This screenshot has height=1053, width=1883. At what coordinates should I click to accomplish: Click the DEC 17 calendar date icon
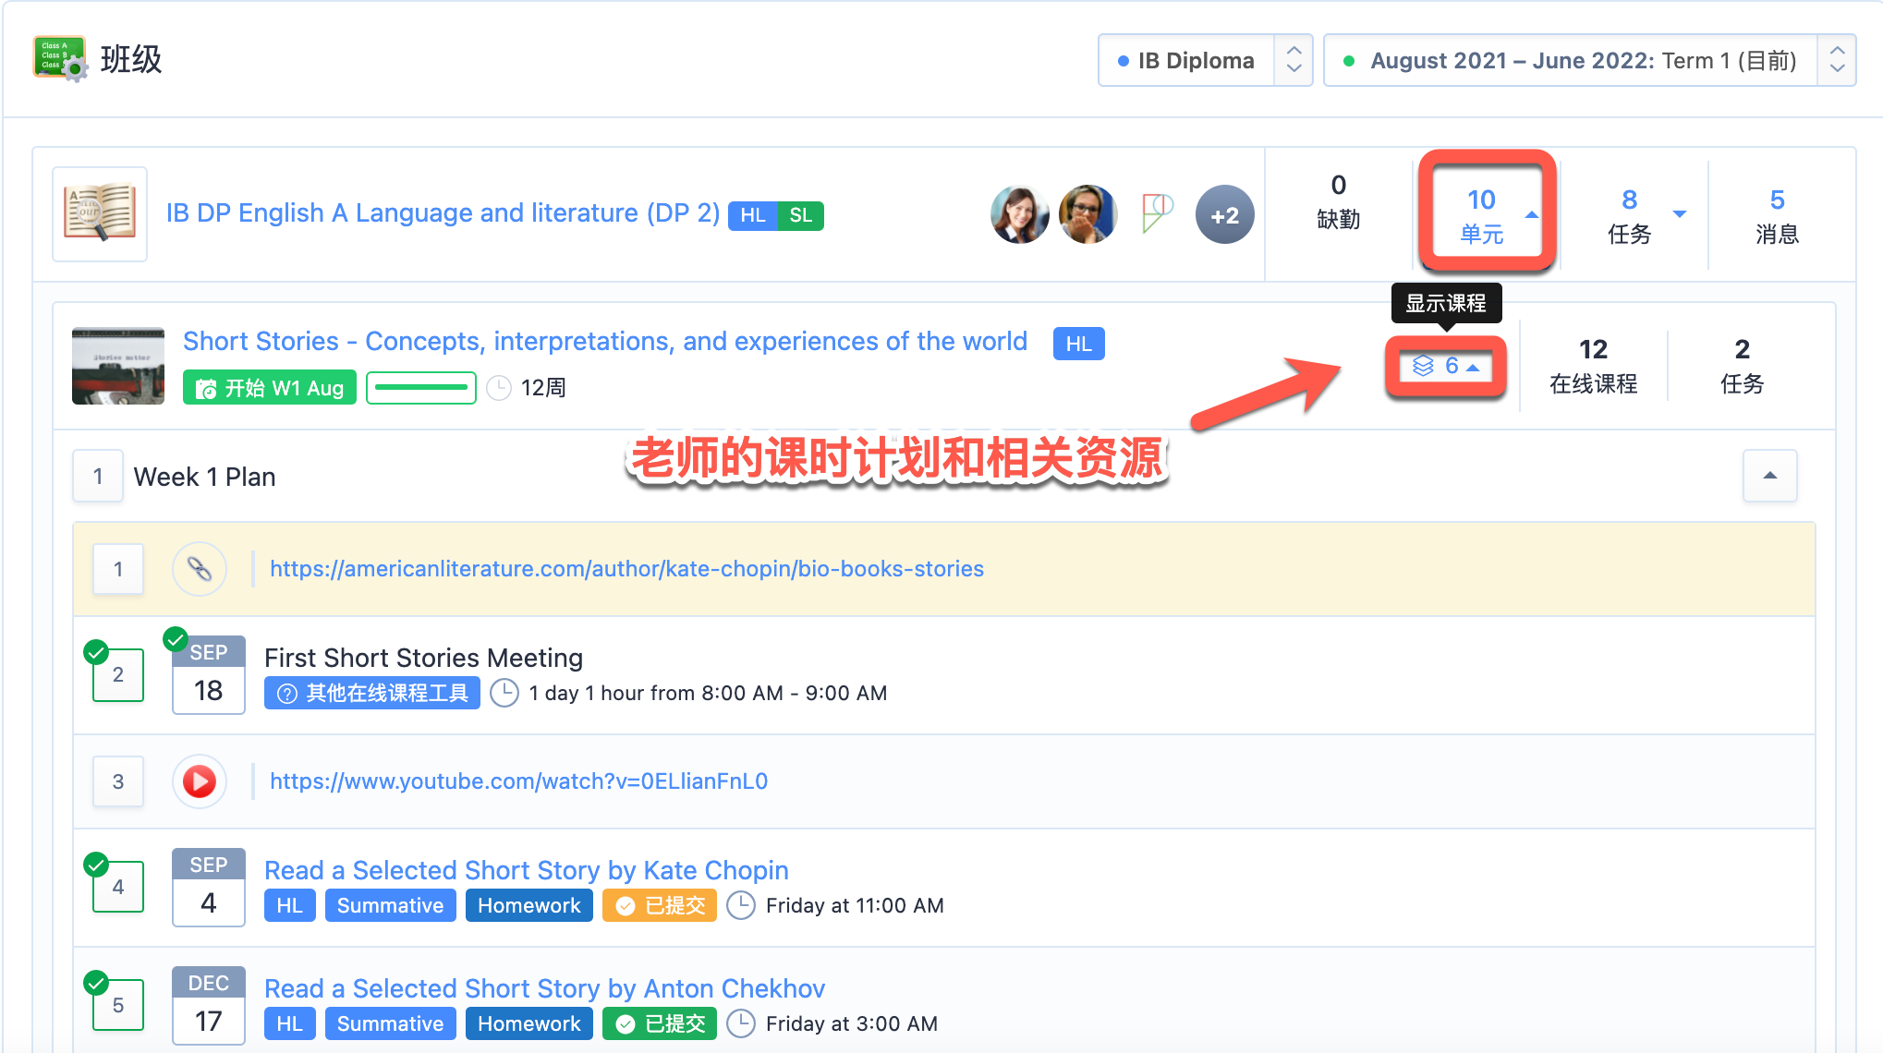209,1005
